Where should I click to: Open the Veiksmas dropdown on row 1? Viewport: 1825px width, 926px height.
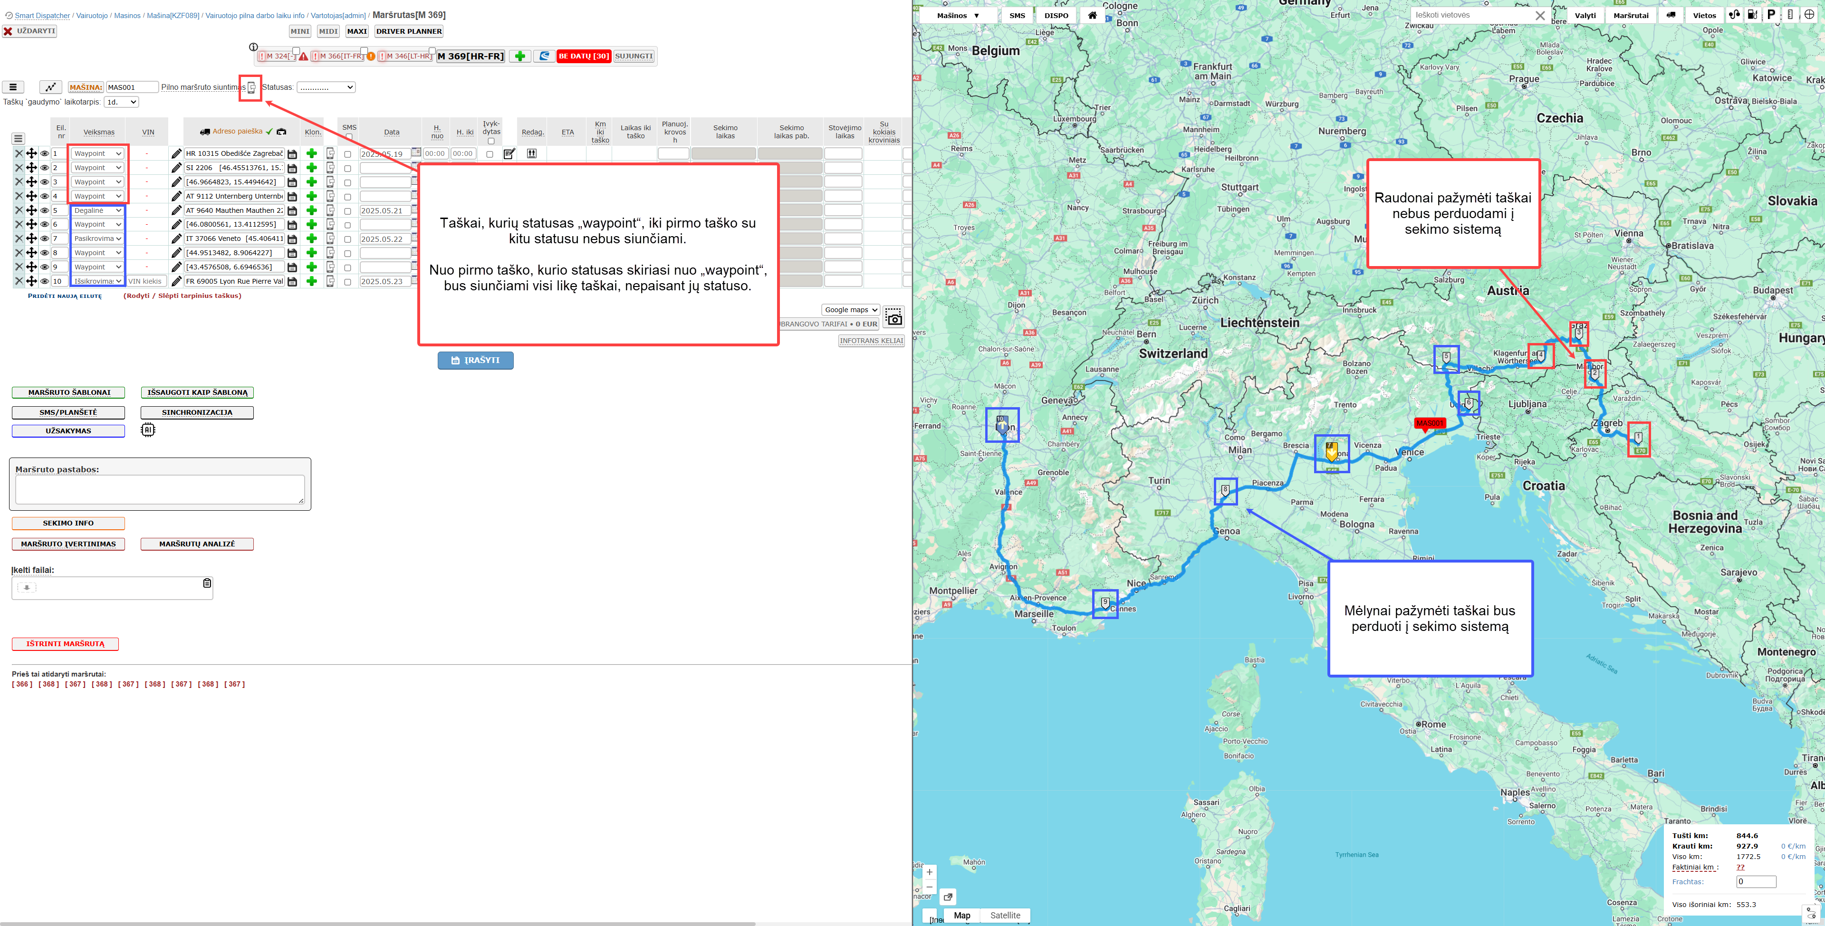pos(98,154)
